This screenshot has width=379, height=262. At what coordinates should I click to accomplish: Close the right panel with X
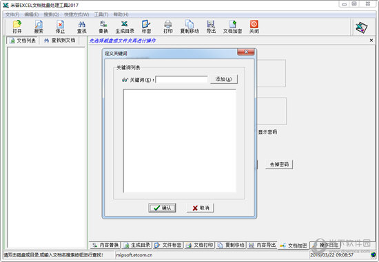(x=371, y=41)
